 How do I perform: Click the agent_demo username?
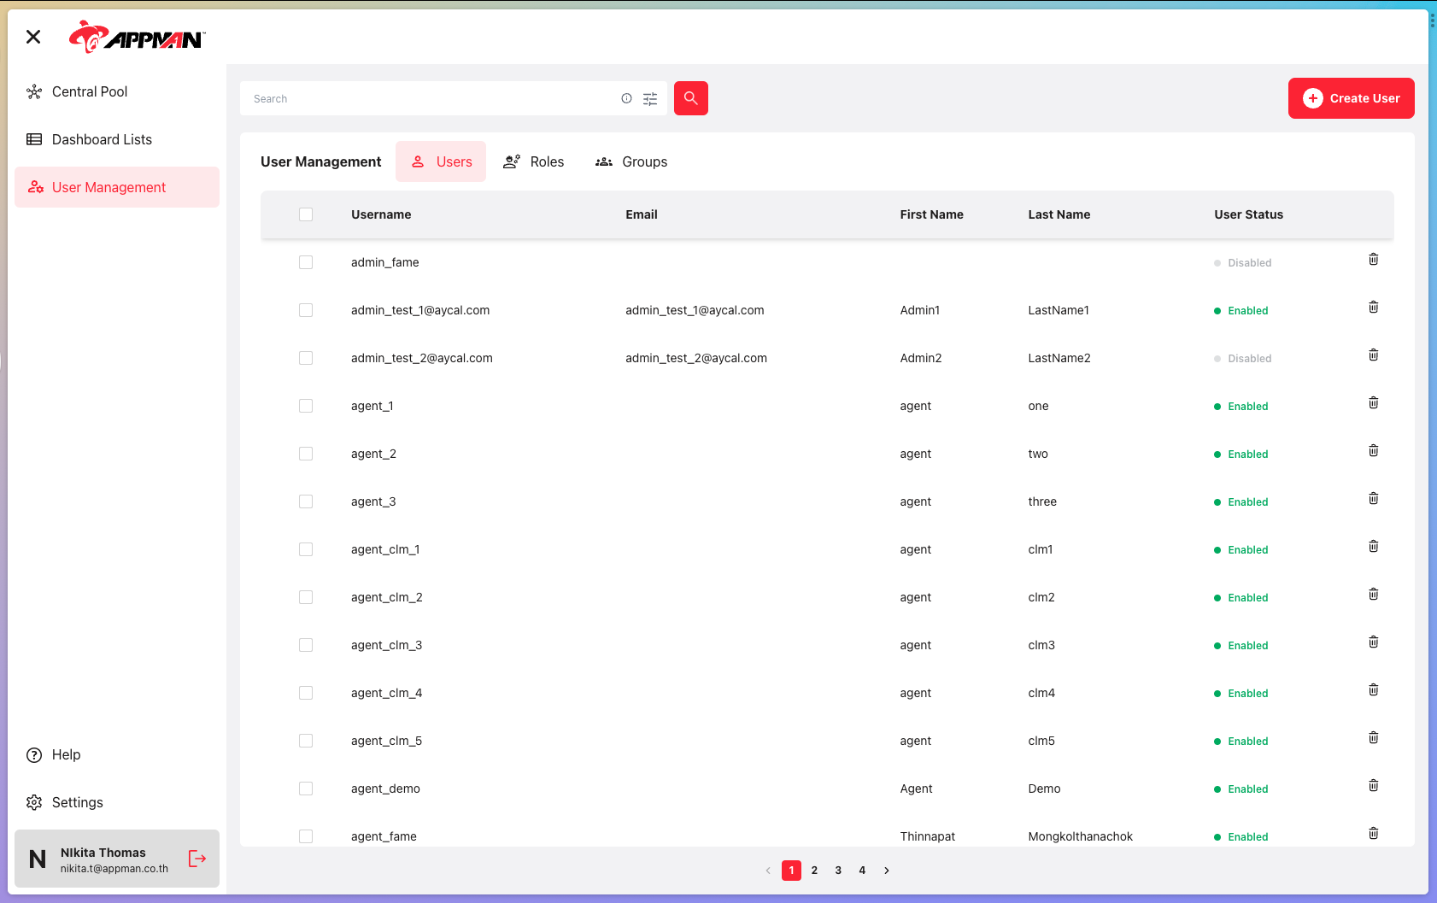pos(385,789)
